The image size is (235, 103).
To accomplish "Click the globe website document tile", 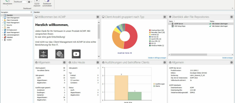I will (x=60, y=54).
